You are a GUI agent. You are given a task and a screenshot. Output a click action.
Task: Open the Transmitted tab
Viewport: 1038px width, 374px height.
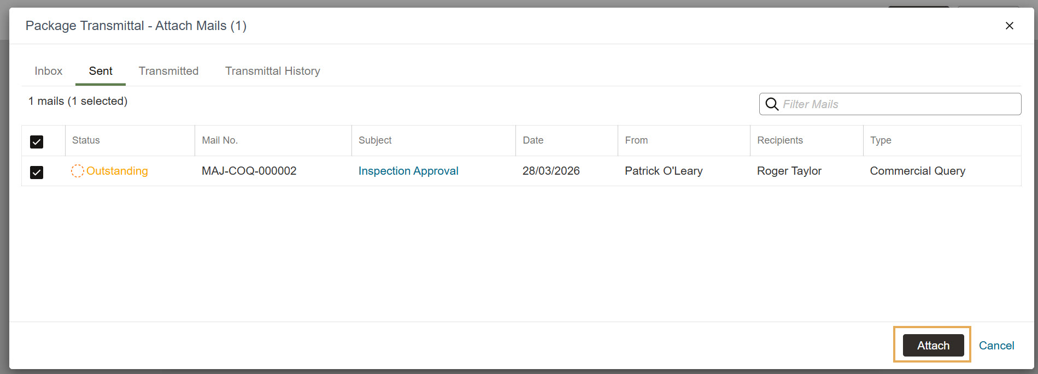[x=168, y=71]
